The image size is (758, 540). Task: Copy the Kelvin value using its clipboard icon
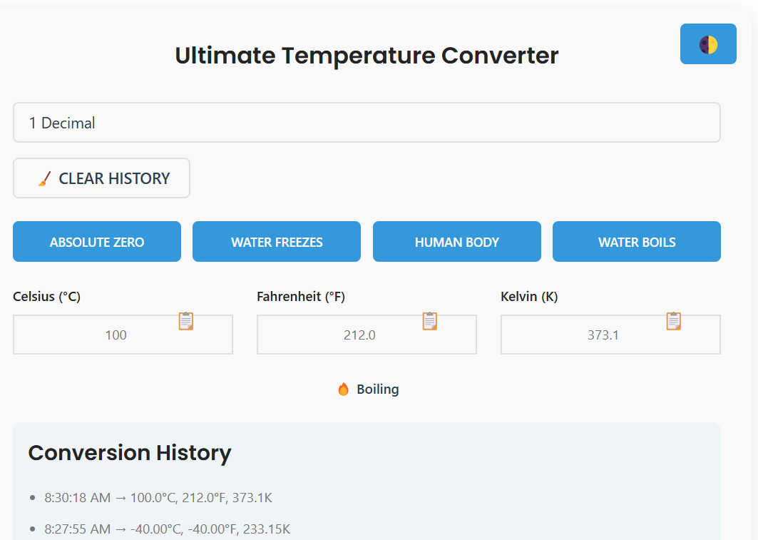[674, 321]
